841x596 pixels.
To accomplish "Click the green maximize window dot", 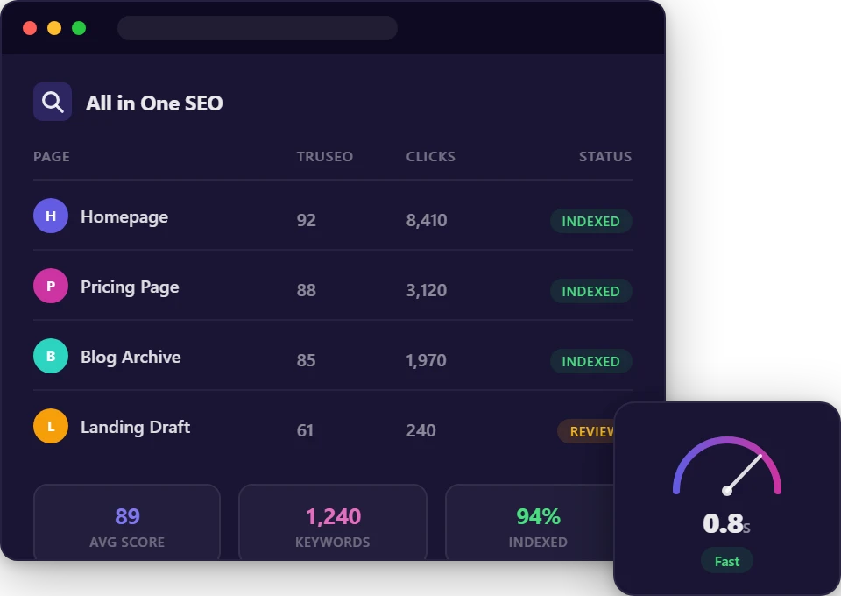I will pyautogui.click(x=79, y=28).
